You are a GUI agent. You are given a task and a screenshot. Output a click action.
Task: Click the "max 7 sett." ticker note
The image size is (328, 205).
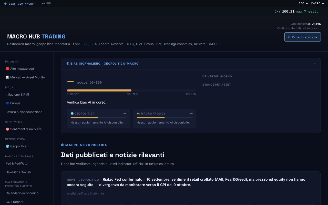coord(307,12)
